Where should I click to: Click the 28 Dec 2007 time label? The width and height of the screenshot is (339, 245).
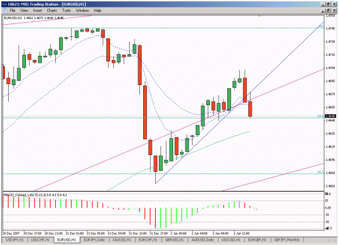pos(11,234)
